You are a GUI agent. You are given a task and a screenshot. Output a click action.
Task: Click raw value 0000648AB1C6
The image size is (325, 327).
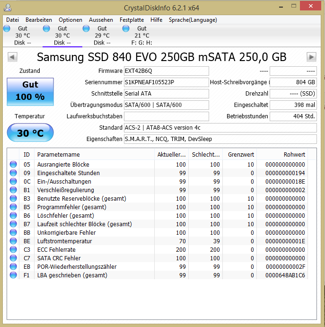pos(285,275)
